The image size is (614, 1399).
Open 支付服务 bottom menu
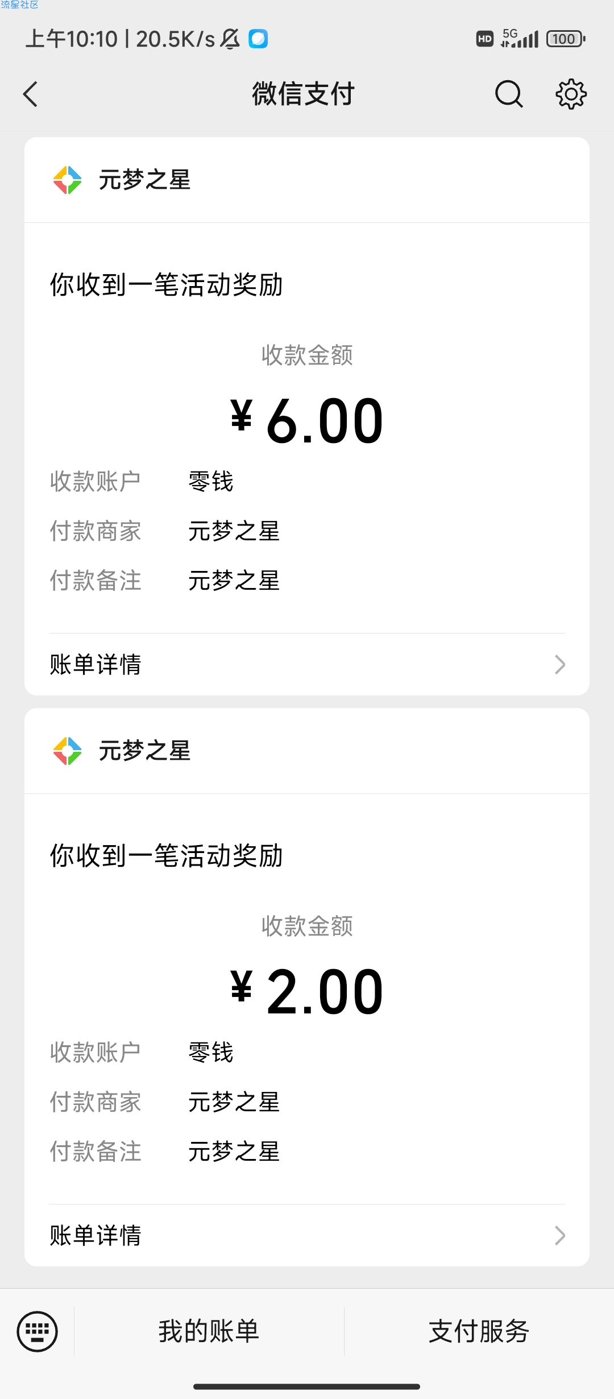pyautogui.click(x=479, y=1331)
